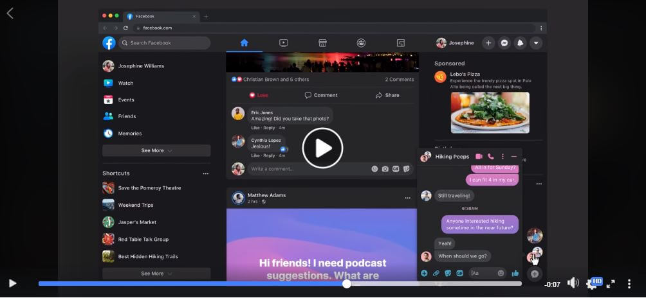
Task: Open Lebo's Pizza sponsored image
Action: 490,112
